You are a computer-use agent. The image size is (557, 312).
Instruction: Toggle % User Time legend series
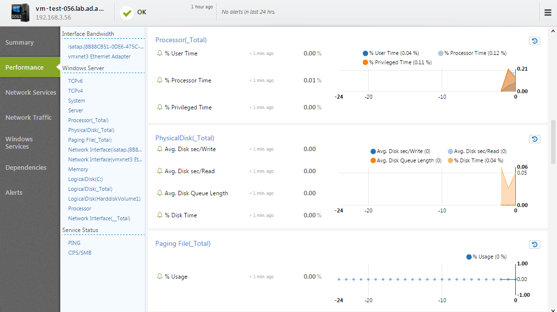391,53
